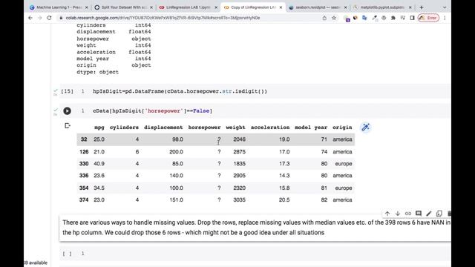Click acceleration value 14.3
Viewport: 475px width, 267px height.
(x=284, y=176)
